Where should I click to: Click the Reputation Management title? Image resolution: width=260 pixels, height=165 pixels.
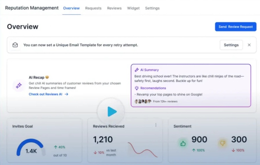pos(32,8)
